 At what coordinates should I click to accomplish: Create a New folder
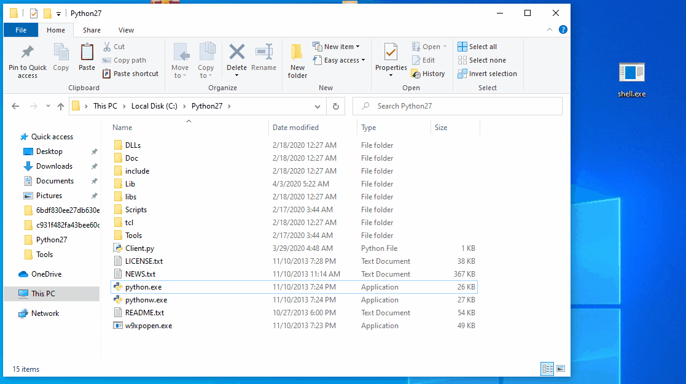[297, 61]
